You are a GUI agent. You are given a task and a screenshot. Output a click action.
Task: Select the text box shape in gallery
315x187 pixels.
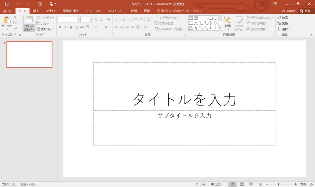tap(191, 18)
